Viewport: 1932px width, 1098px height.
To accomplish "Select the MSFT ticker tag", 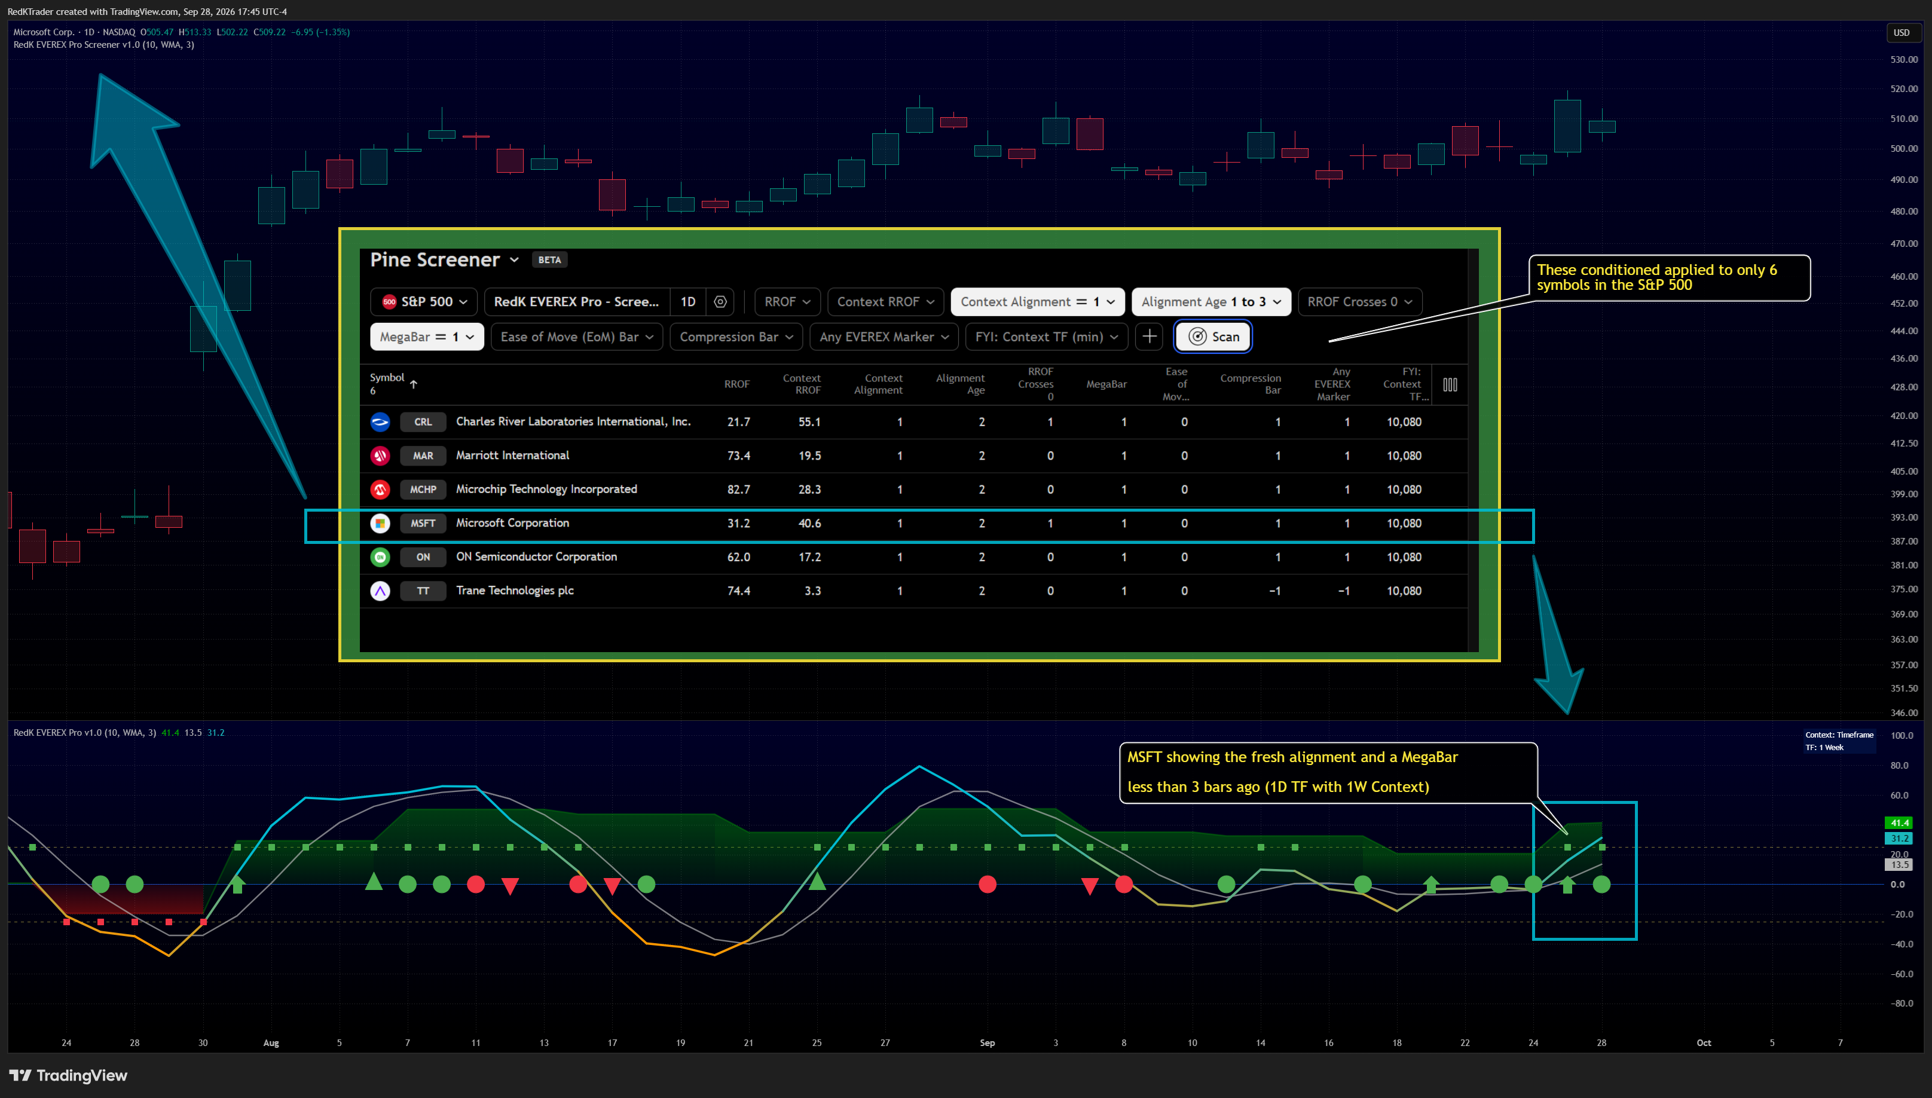I will click(x=423, y=524).
